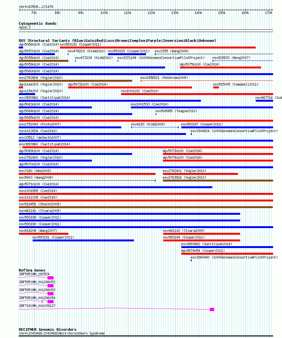Select the nsv818206 (Wang2007) red bar
The width and height of the screenshot is (282, 338).
pos(43,234)
